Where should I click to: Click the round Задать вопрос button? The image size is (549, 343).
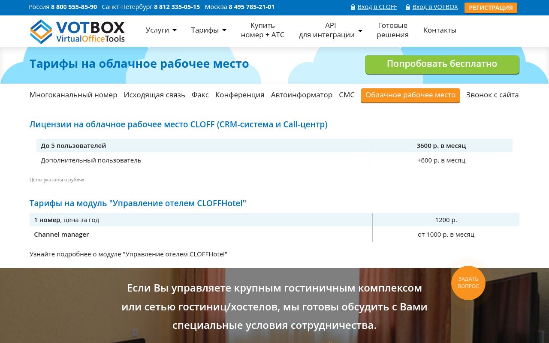(468, 283)
